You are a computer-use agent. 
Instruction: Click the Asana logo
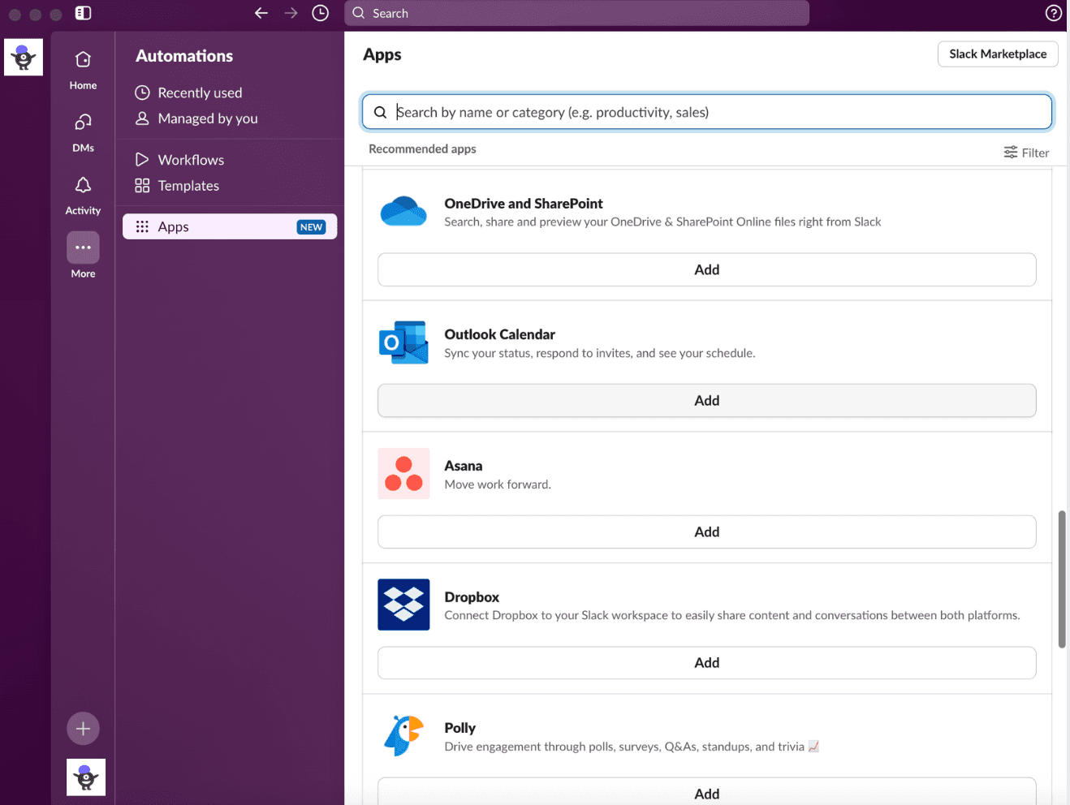pos(403,473)
